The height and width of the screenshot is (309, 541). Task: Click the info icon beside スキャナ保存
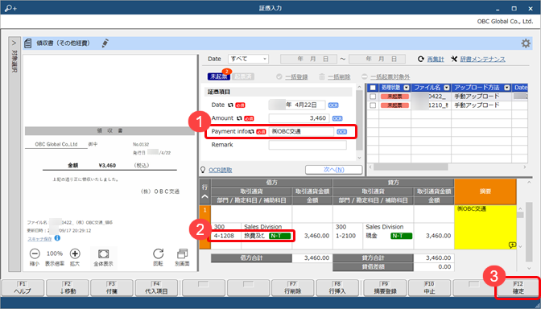click(57, 238)
